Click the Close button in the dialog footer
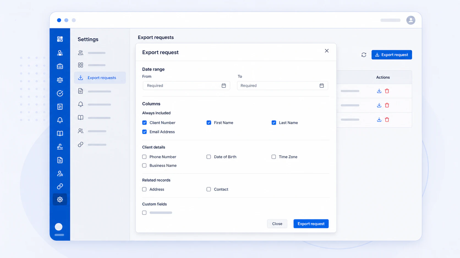The height and width of the screenshot is (258, 460). coord(277,224)
